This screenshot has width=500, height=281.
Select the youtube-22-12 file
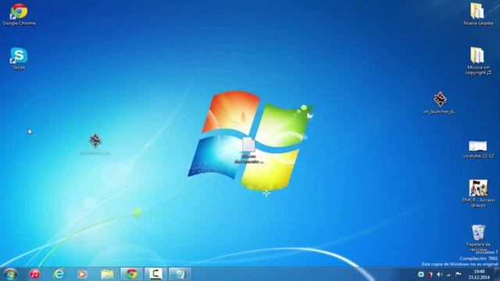tap(478, 149)
